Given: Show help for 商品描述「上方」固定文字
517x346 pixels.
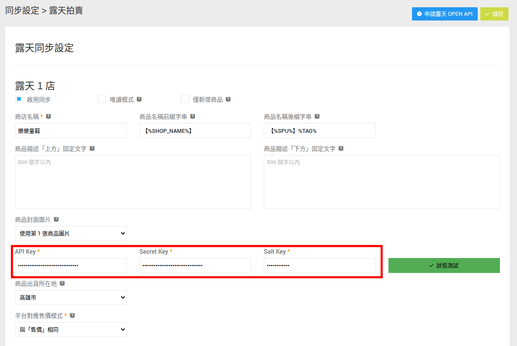Looking at the screenshot, I should tap(92, 148).
